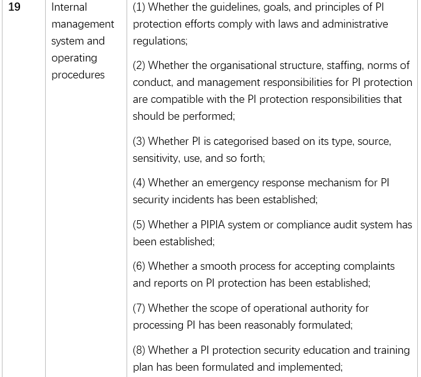Click the word 'procedures' in second column

[x=78, y=75]
